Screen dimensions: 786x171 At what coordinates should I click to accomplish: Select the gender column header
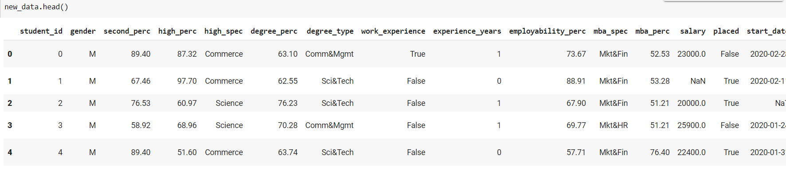point(83,31)
